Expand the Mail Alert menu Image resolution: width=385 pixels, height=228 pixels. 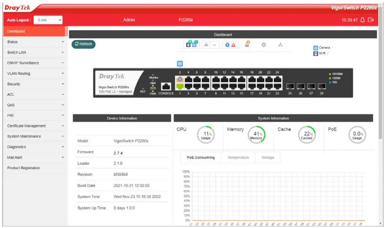[35, 157]
